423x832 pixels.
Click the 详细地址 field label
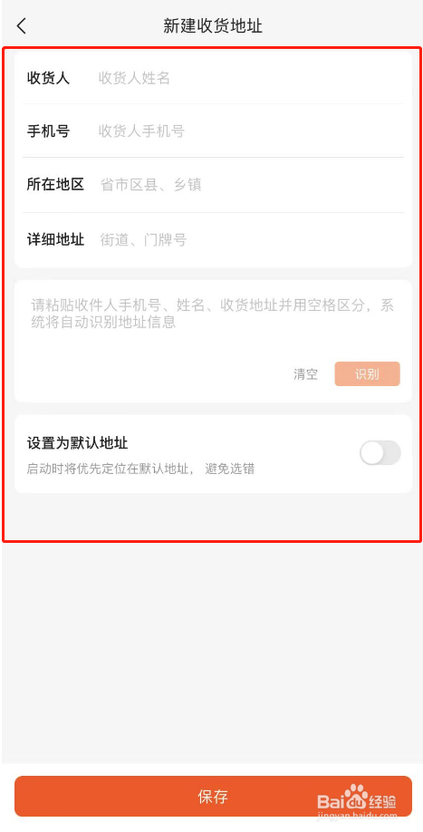[55, 240]
